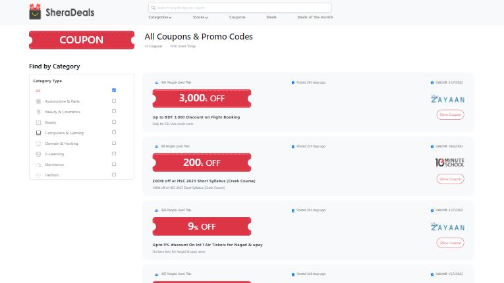504x283 pixels.
Task: Show Coupon for 3,000 OFF flight booking
Action: (450, 115)
